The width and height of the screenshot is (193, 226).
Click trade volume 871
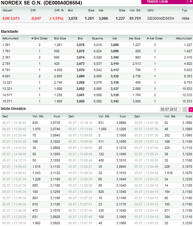pos(167,210)
